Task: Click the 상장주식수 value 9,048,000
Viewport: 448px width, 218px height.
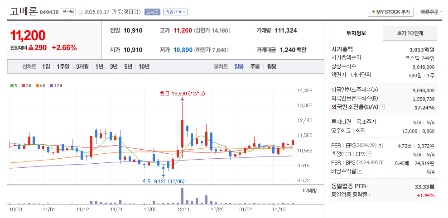Action: pyautogui.click(x=424, y=67)
